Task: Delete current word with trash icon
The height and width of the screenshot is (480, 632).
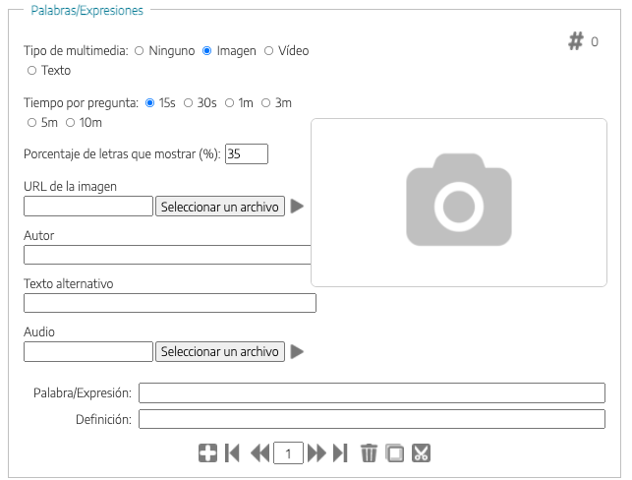Action: [x=369, y=452]
